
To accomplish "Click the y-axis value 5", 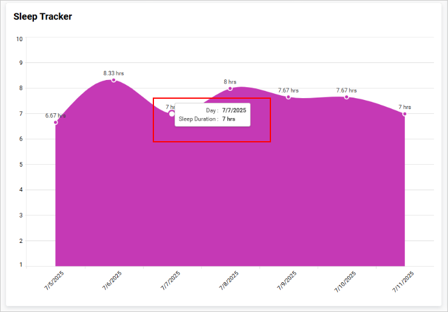I will point(20,164).
